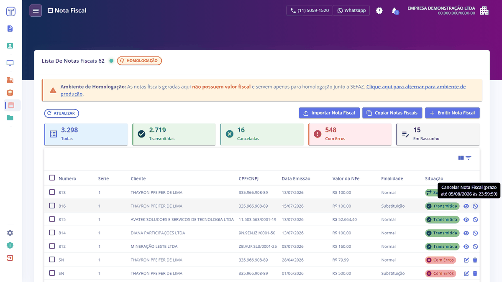Screen dimensions: 502x282
Task: Check the row for MINERAÇÃO LESTE LTDA
Action: pos(52,246)
